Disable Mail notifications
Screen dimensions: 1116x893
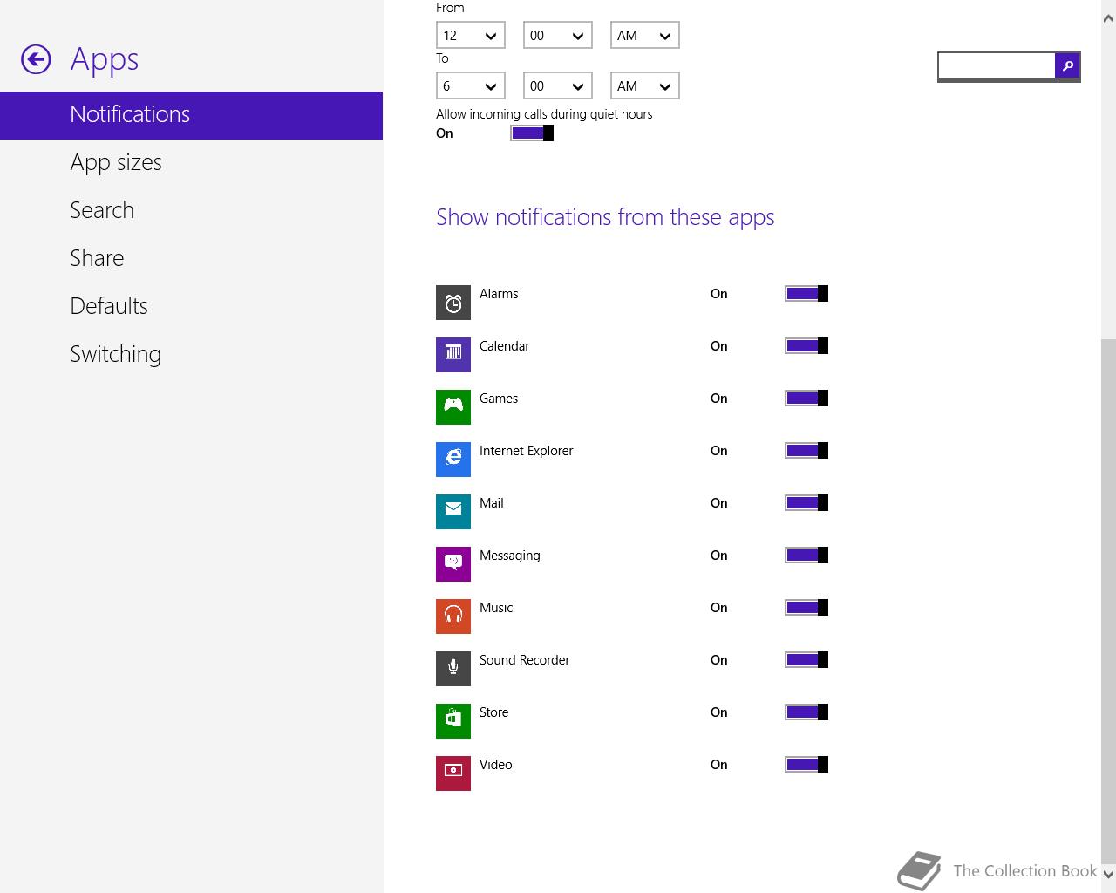click(806, 503)
